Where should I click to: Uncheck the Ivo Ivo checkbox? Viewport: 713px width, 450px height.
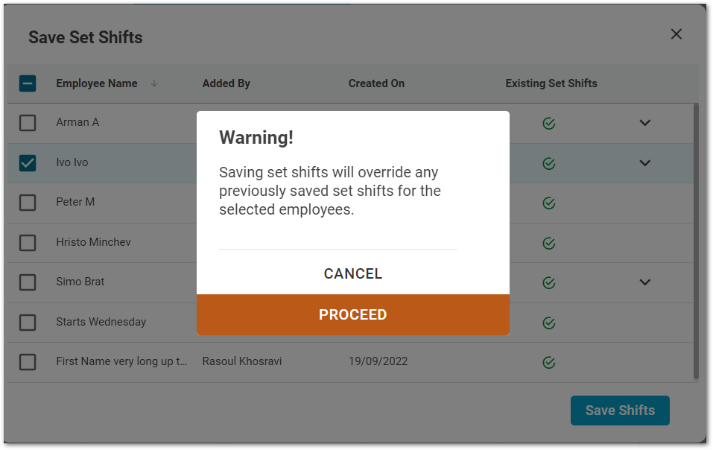point(28,162)
